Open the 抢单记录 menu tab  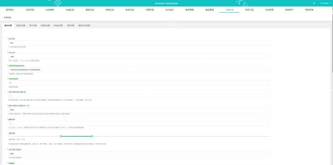(110, 10)
